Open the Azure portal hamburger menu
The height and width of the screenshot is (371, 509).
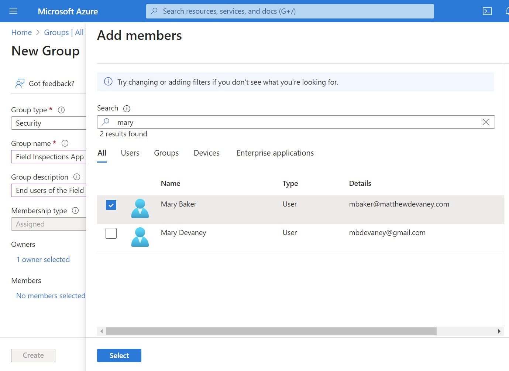pyautogui.click(x=13, y=11)
